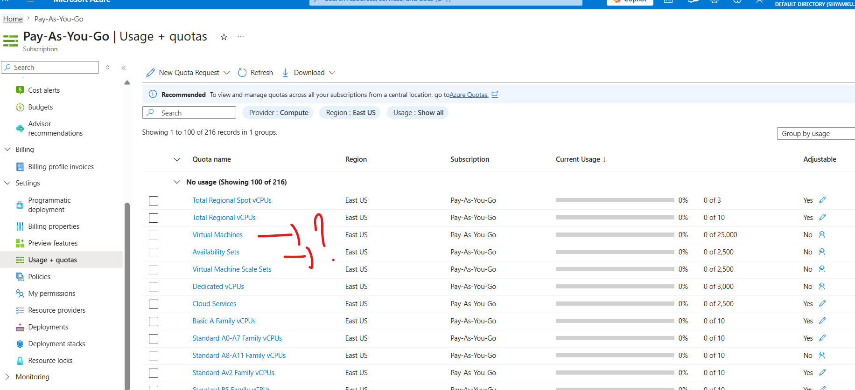Open the Virtual Machines quota link
Image resolution: width=855 pixels, height=390 pixels.
[x=217, y=235]
